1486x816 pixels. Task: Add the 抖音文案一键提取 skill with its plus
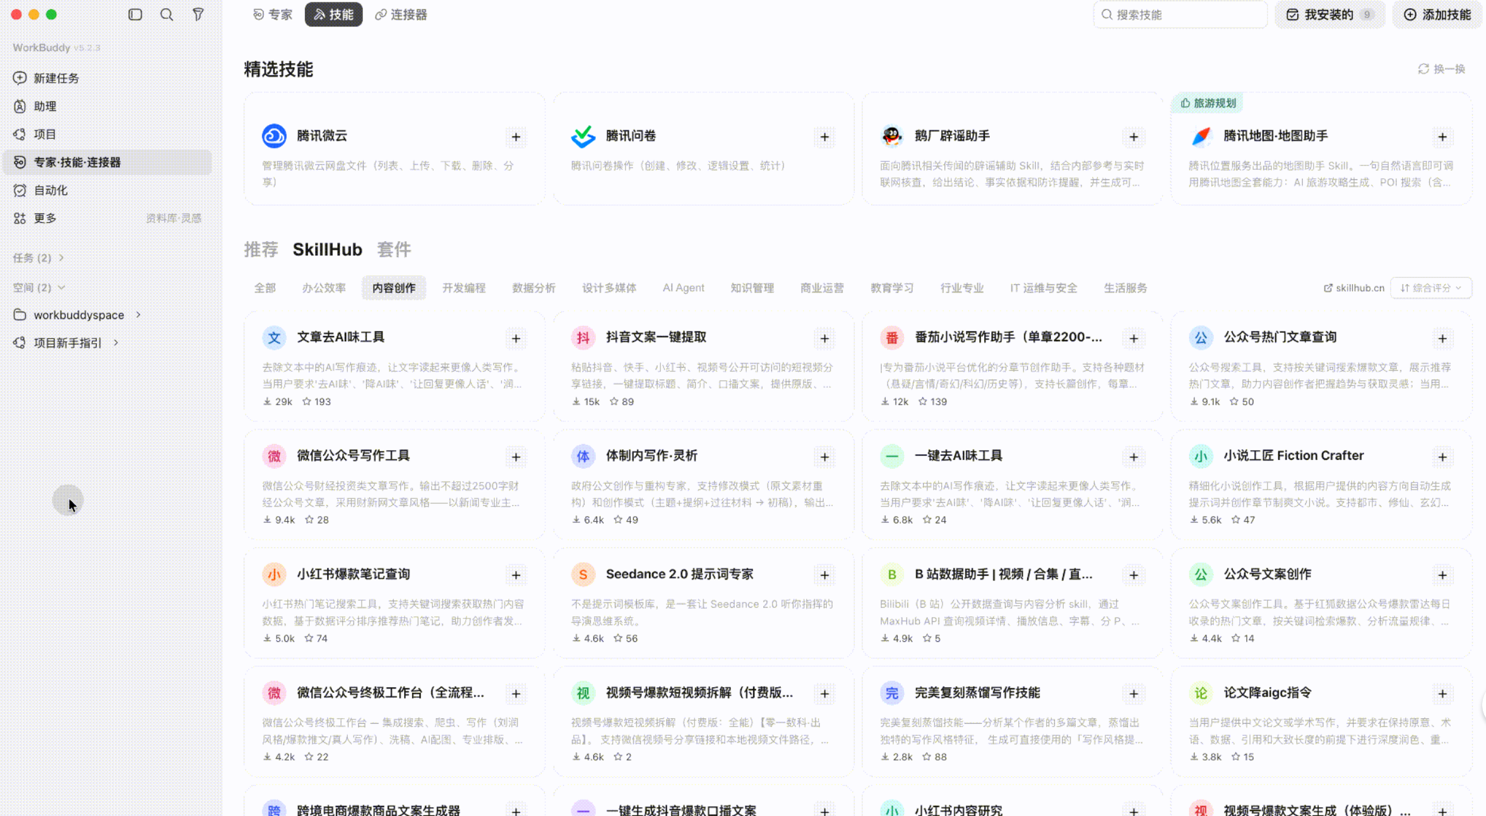click(824, 339)
